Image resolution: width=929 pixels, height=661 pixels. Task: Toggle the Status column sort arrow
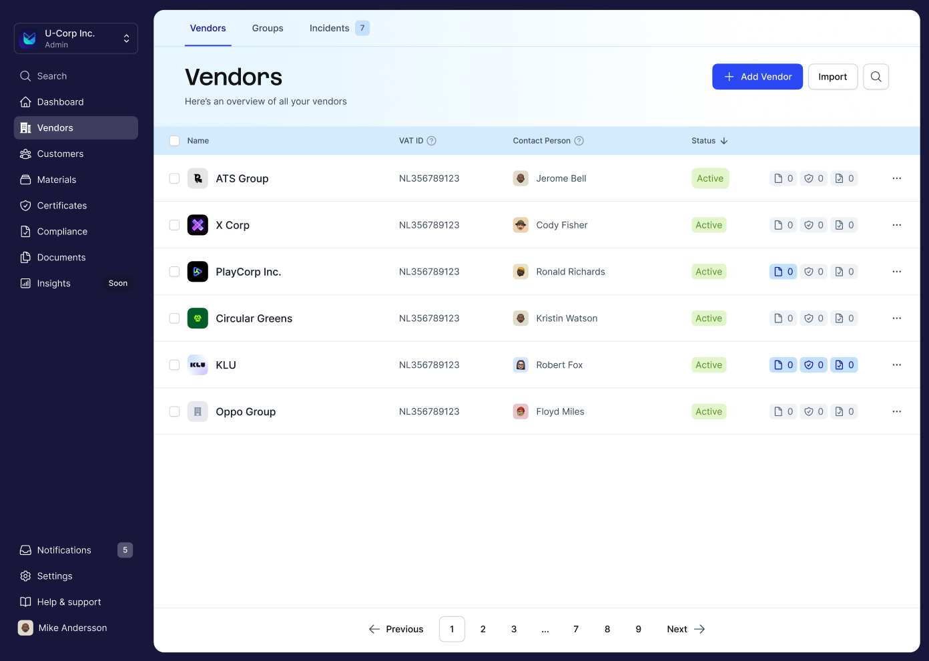(724, 141)
